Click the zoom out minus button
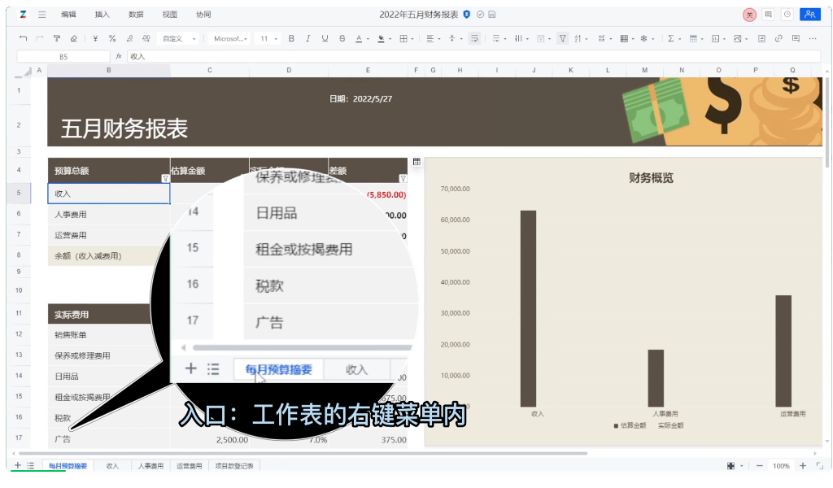This screenshot has height=488, width=833. (x=760, y=466)
